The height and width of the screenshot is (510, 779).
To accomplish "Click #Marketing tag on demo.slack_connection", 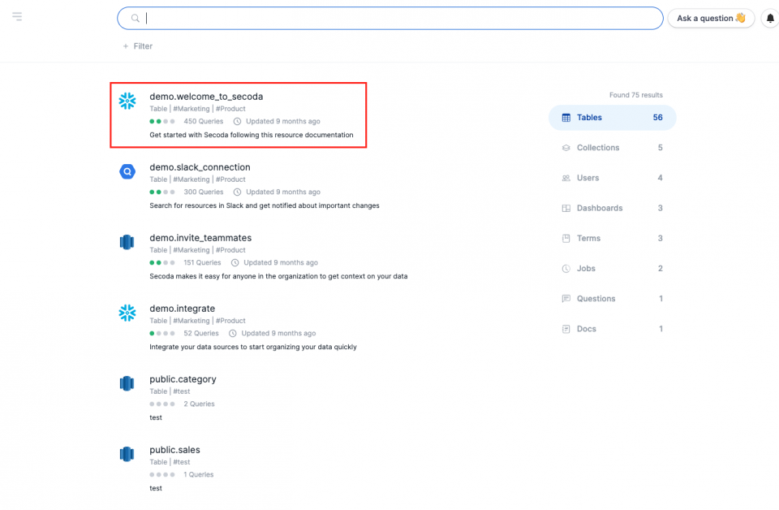I will tap(192, 179).
